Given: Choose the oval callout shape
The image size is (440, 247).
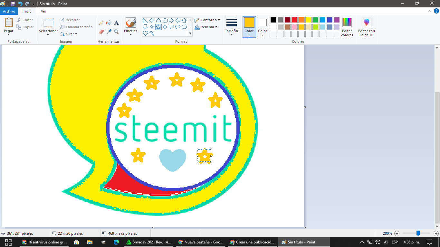Looking at the screenshot, I should click(x=177, y=27).
